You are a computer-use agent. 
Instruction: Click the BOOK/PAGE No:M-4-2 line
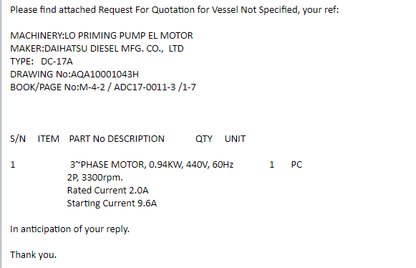click(x=103, y=87)
